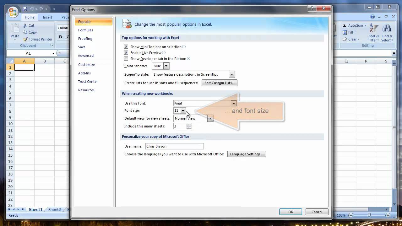Select Add-Ins category in Excel Options
The width and height of the screenshot is (402, 226).
(93, 73)
